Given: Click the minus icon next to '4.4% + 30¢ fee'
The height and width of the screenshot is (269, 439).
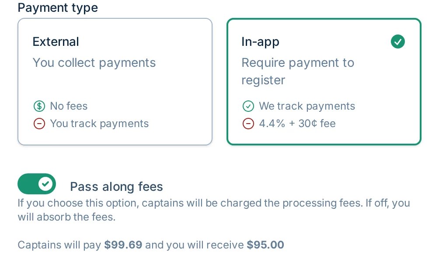Looking at the screenshot, I should point(248,124).
